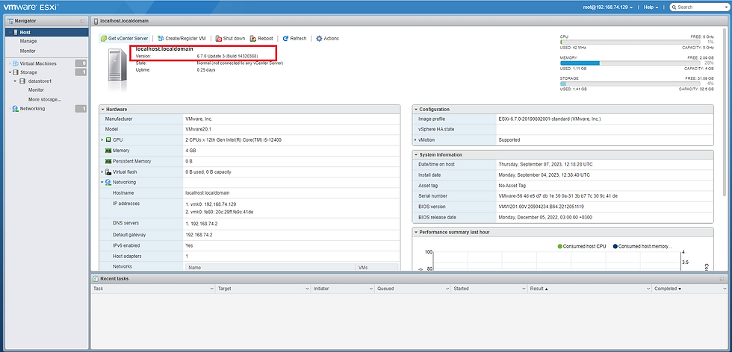
Task: Sort Recent tasks by Result column
Action: (589, 289)
